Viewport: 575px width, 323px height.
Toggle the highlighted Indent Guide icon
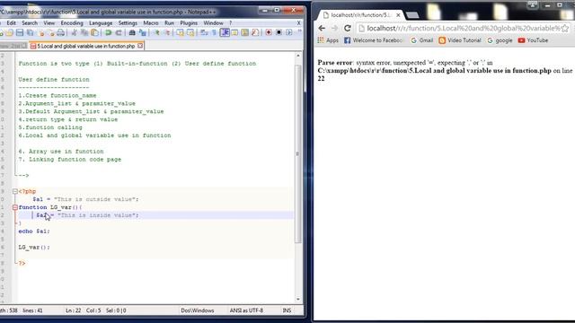tap(225, 33)
